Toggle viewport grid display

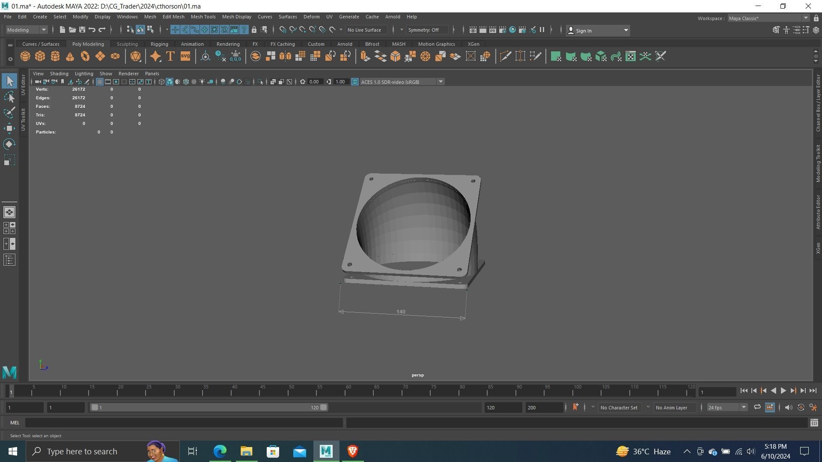(99, 82)
